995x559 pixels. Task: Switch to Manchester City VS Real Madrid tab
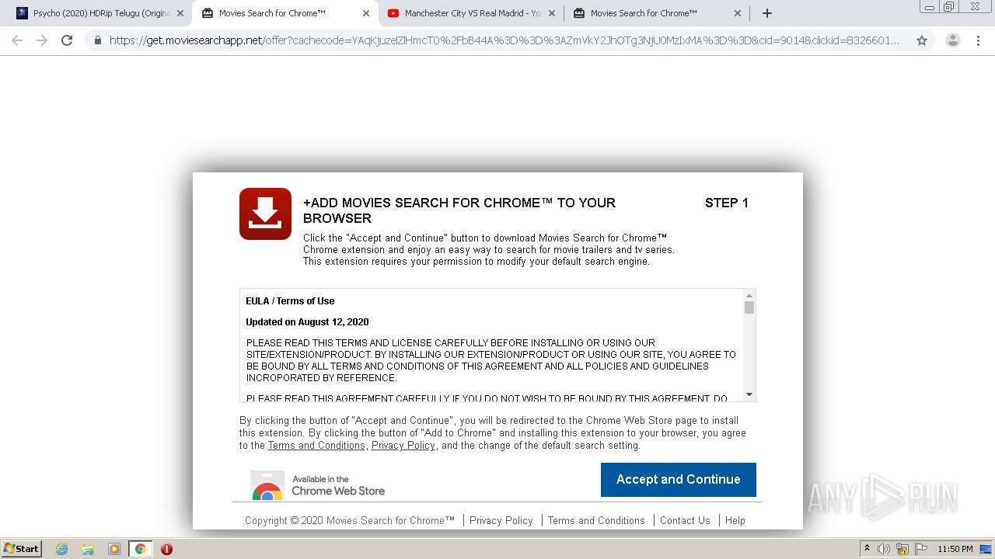click(472, 13)
